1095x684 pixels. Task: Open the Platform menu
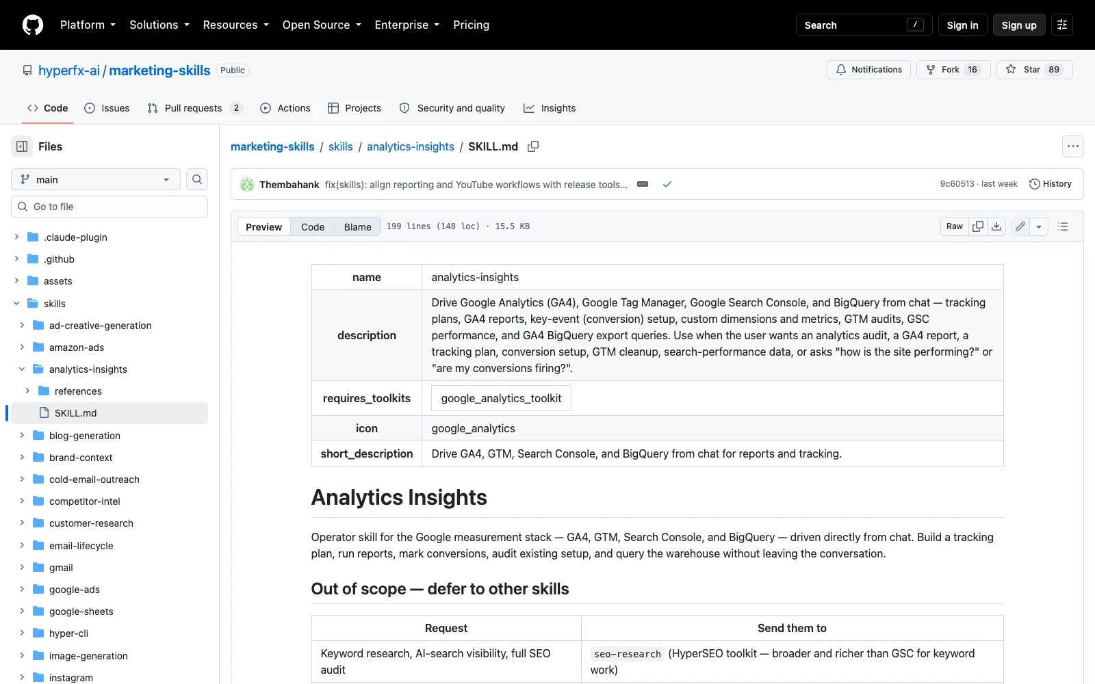tap(88, 25)
